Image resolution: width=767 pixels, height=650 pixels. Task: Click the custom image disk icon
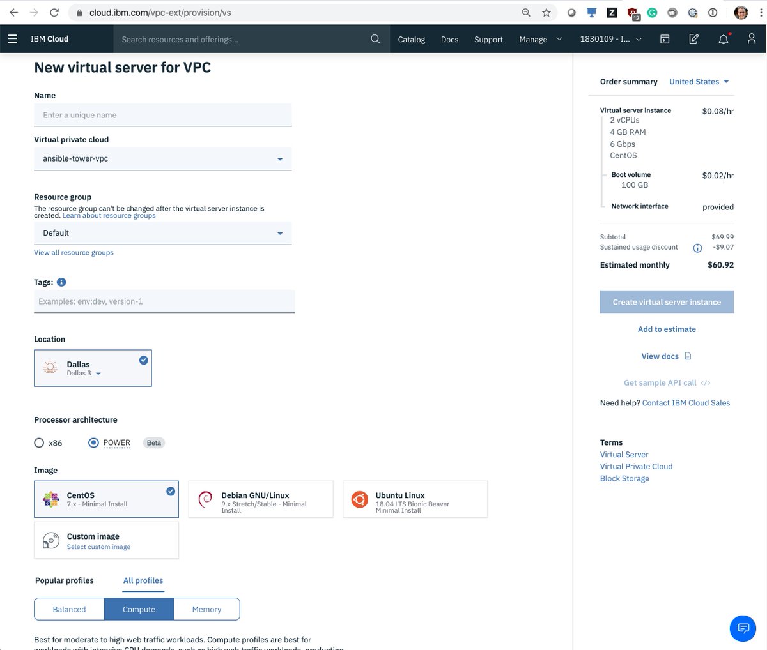click(50, 541)
